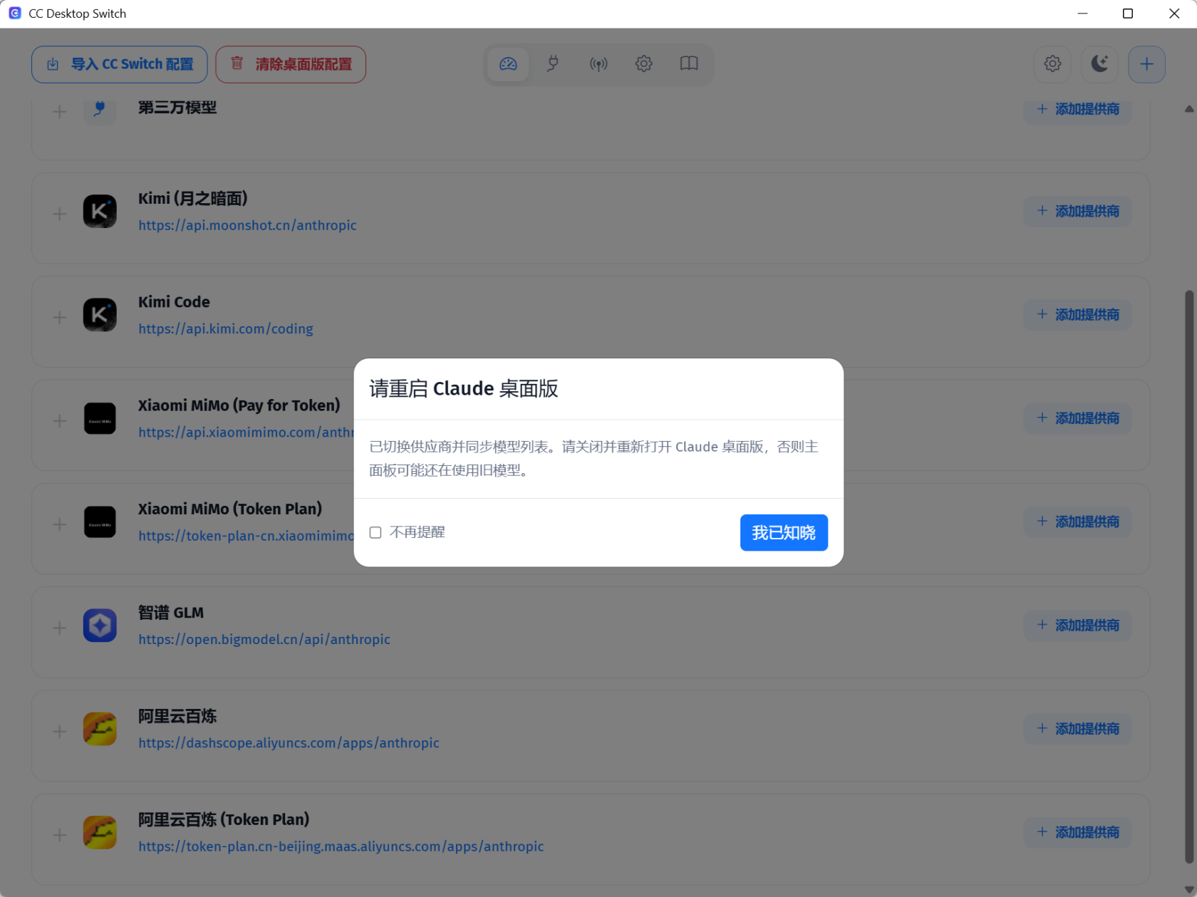Expand Xiaomi MiMo (Pay for Token) row
Viewport: 1197px width, 897px height.
point(60,420)
